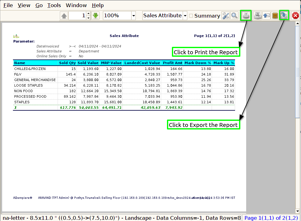Select the CHILLED&FROZEN row name
This screenshot has width=301, height=221.
coord(30,69)
